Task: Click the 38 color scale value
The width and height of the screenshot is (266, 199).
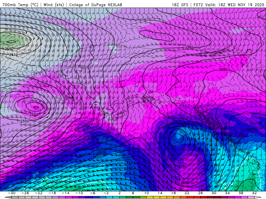Action: pos(241,193)
